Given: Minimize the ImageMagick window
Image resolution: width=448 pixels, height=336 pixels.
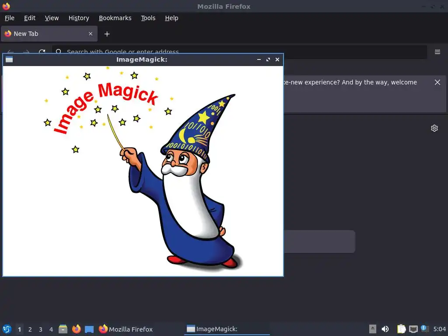Looking at the screenshot, I should tap(259, 59).
